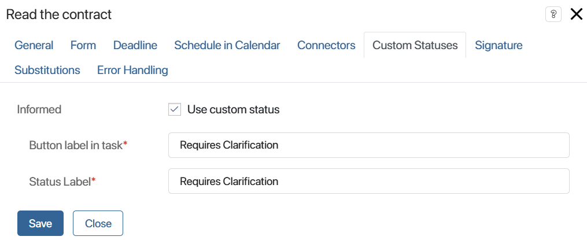
Task: Click the active Custom Statuses tab
Action: pyautogui.click(x=415, y=45)
